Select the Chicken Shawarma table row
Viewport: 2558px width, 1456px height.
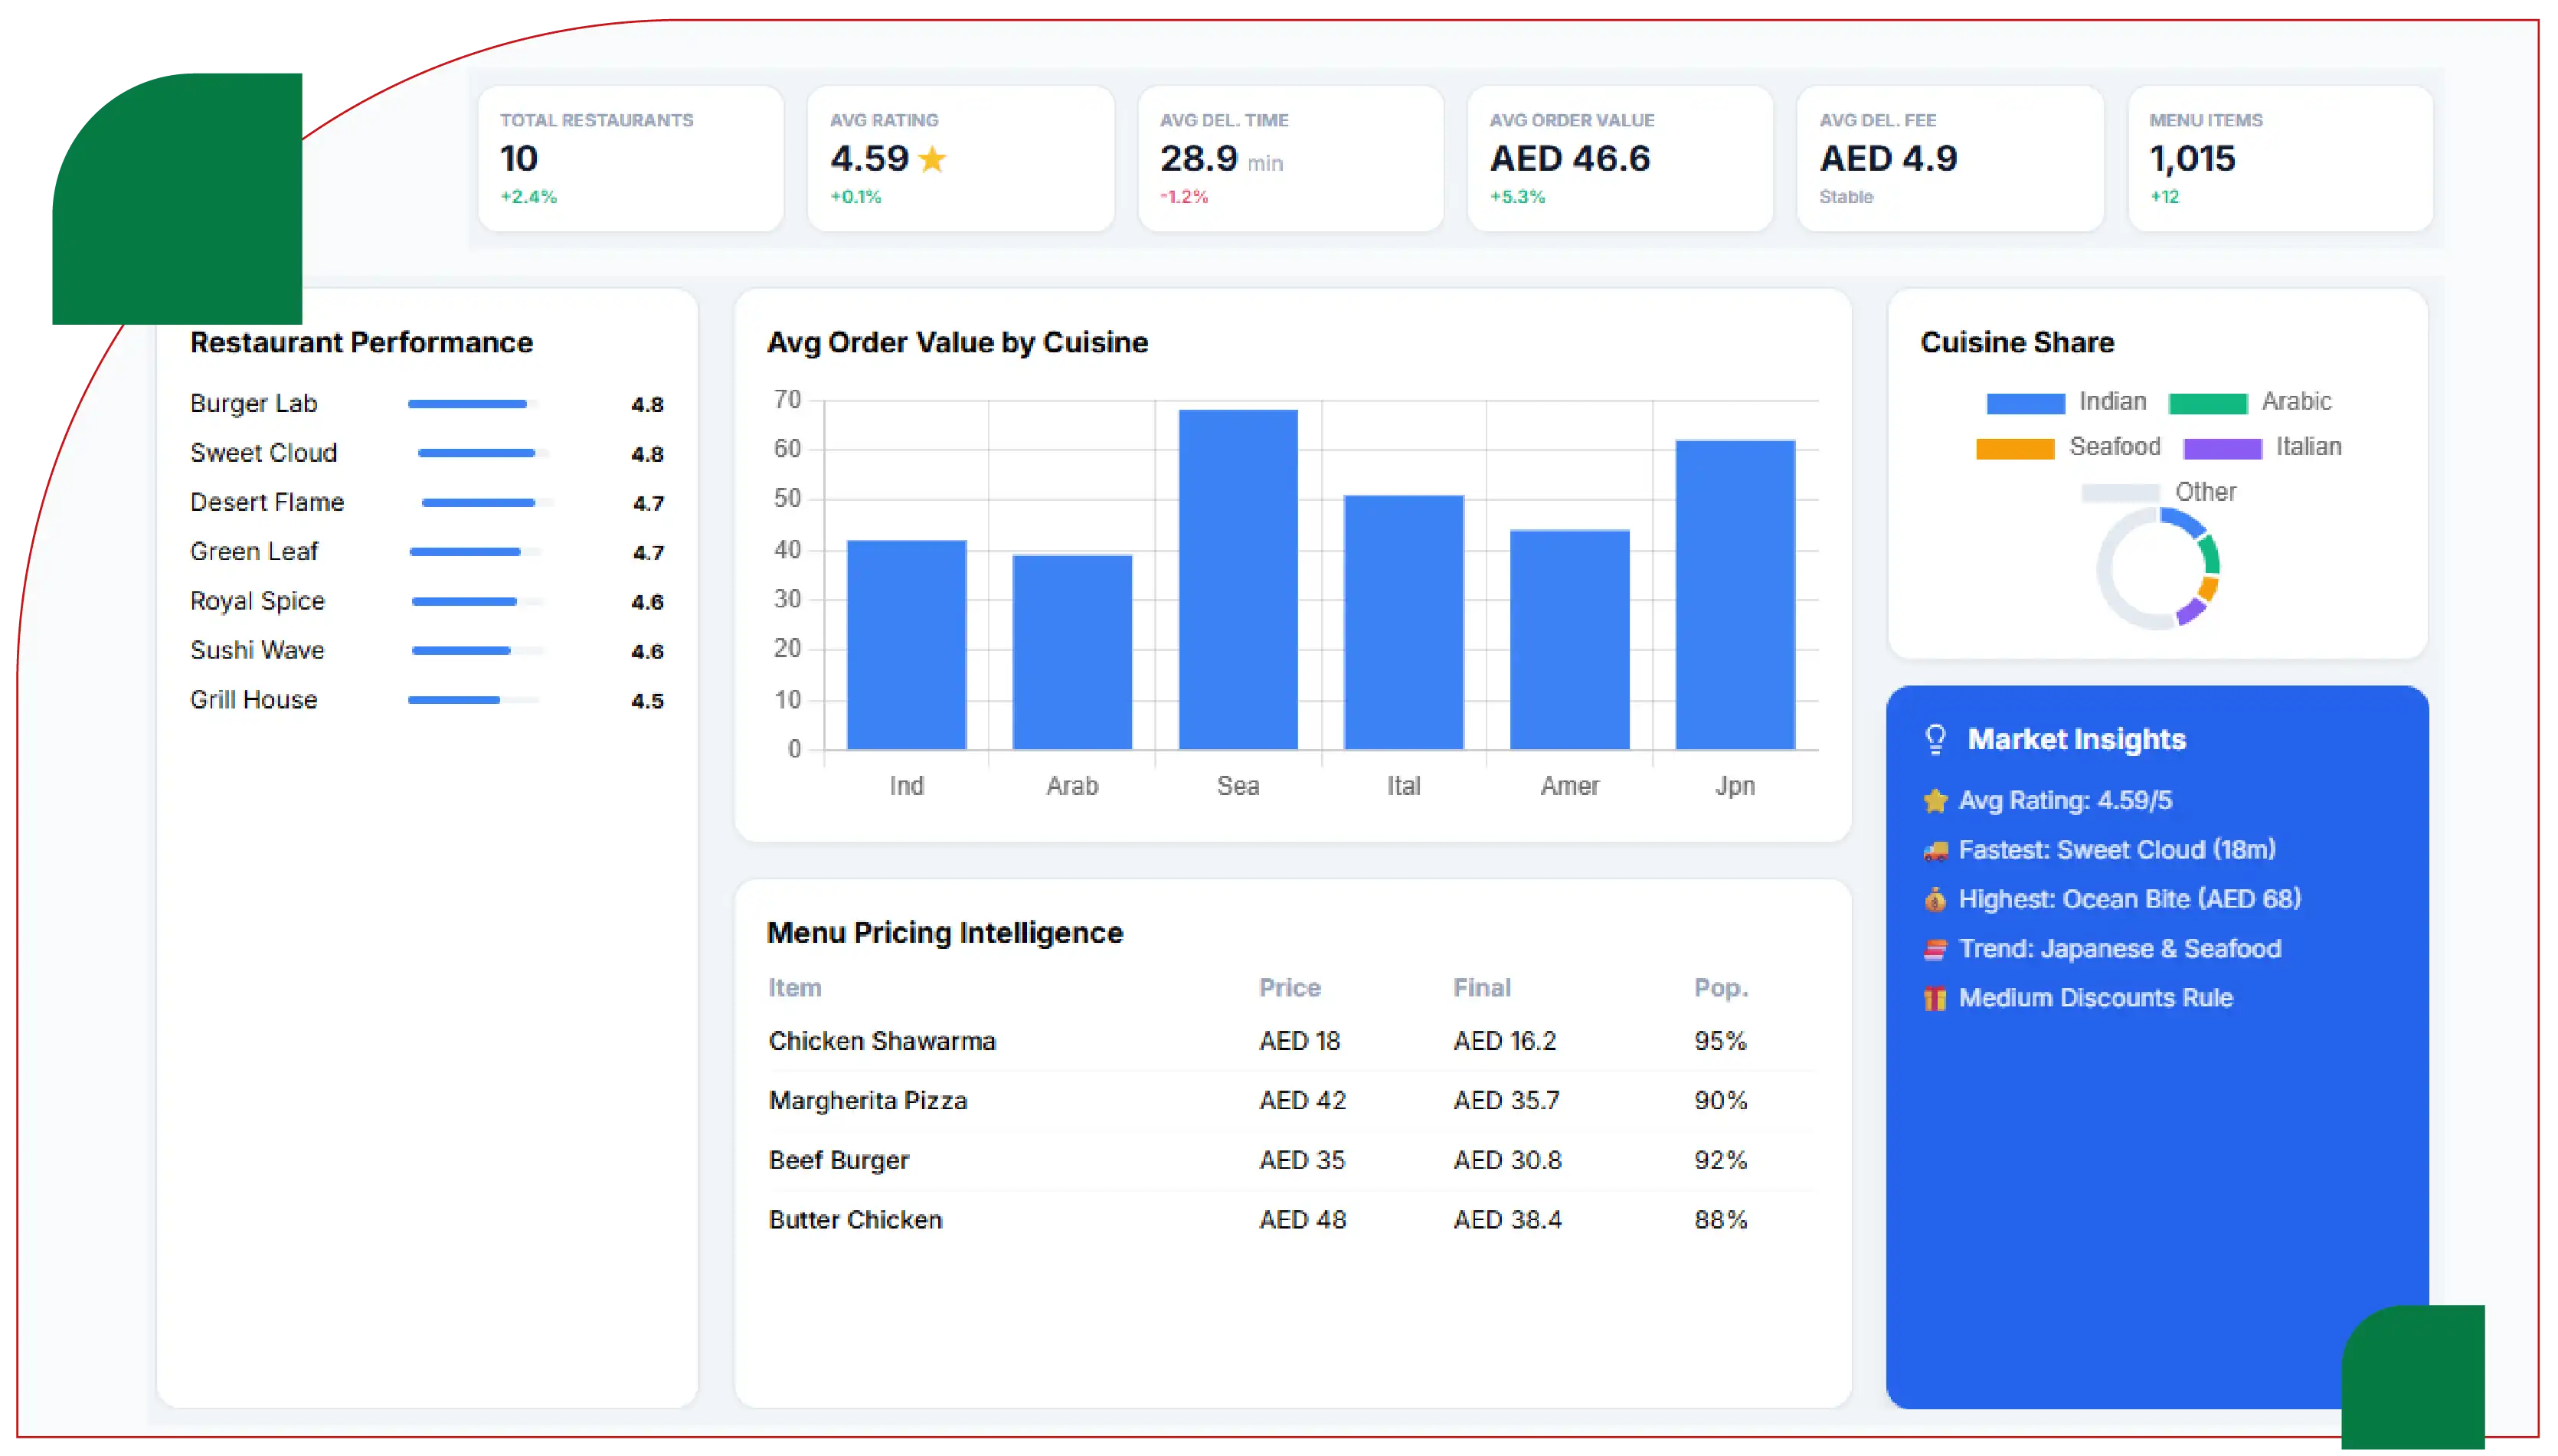(x=1291, y=1041)
